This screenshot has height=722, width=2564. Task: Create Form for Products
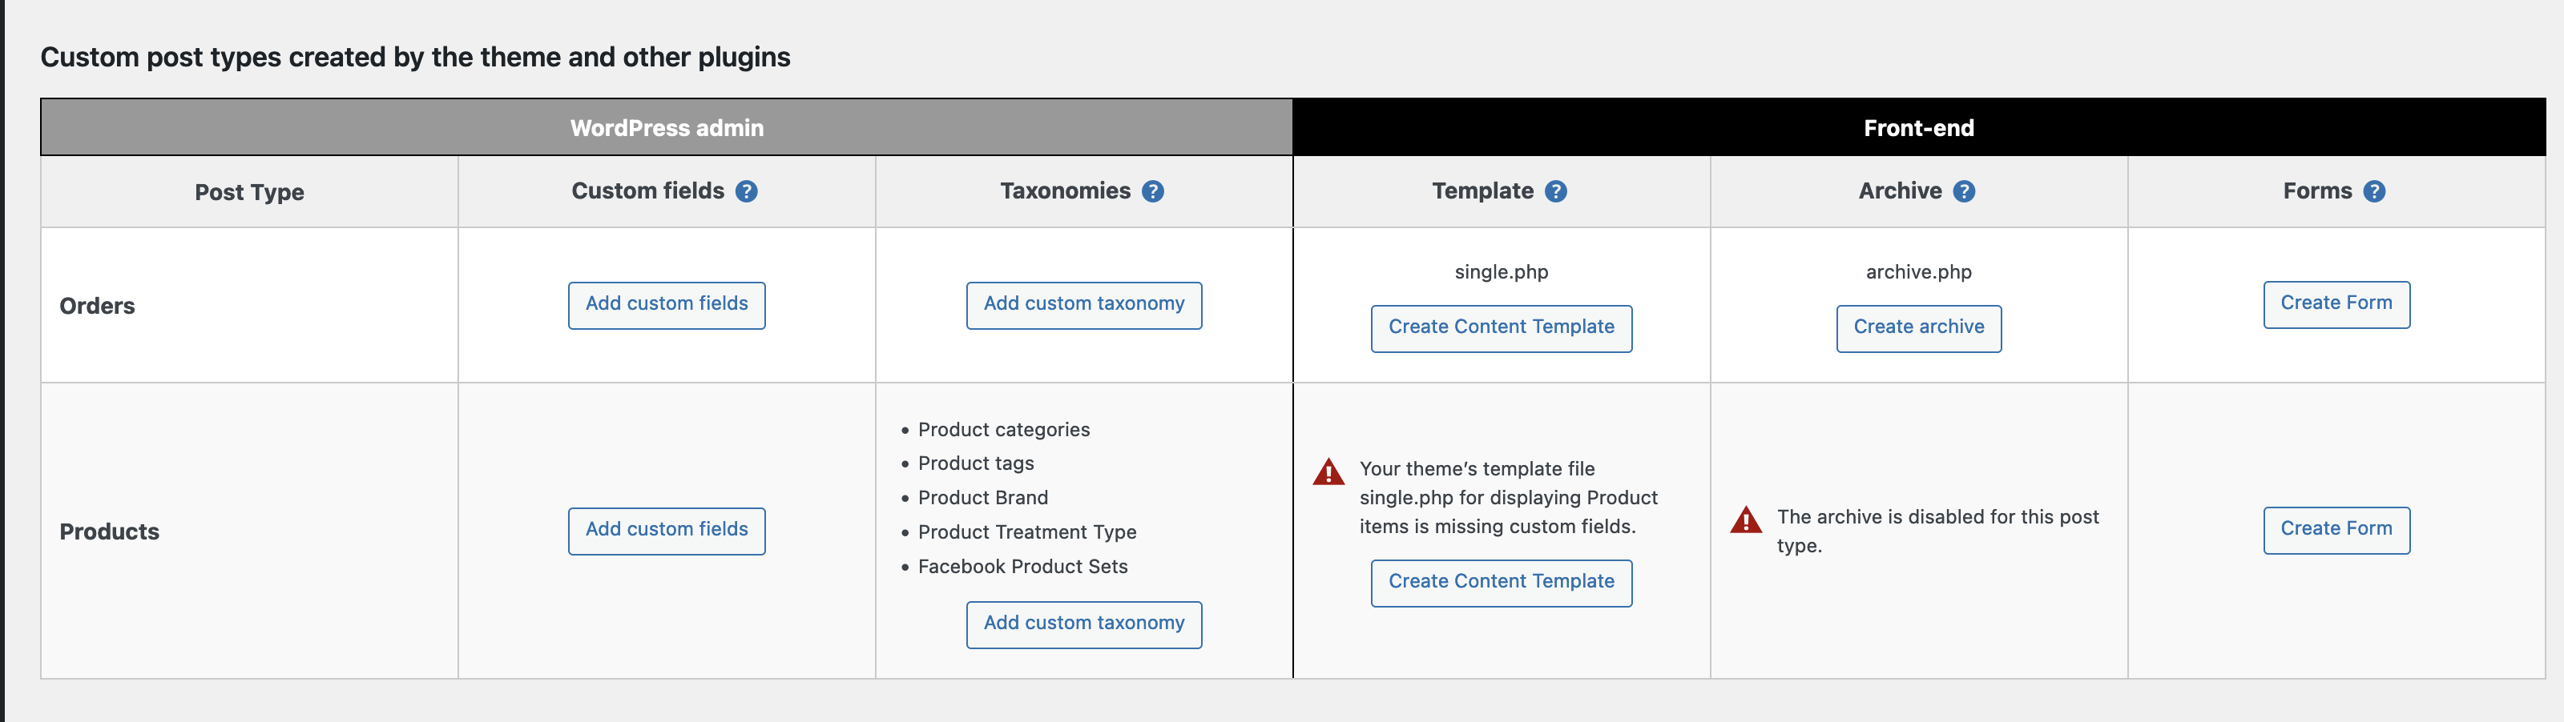point(2336,529)
